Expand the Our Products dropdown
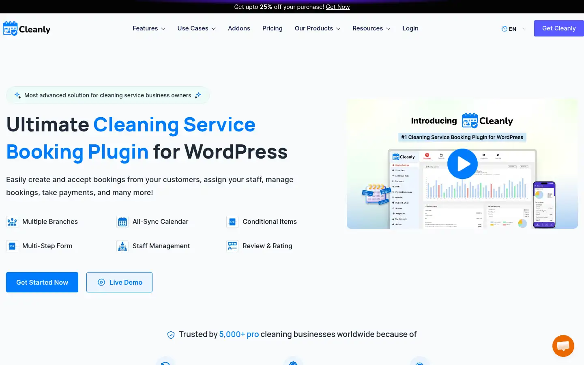This screenshot has height=365, width=584. tap(318, 28)
